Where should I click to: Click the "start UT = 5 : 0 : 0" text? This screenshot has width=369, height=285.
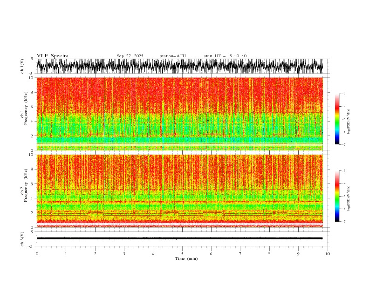(225, 56)
